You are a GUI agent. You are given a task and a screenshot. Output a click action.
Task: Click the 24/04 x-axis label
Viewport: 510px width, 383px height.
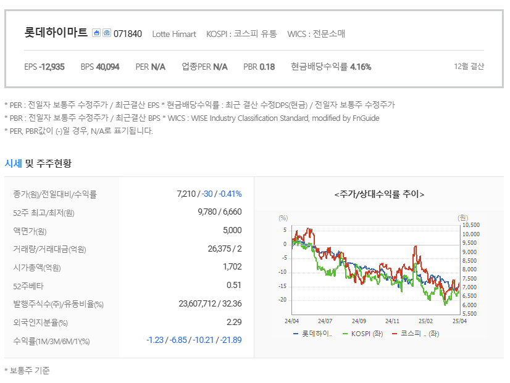pos(291,321)
